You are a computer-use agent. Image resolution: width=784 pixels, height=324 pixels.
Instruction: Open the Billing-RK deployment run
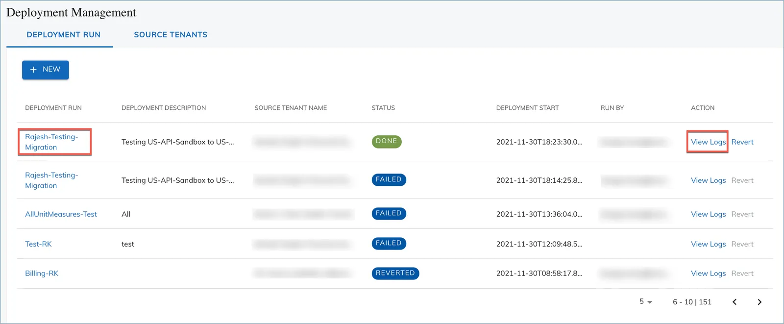(x=42, y=274)
